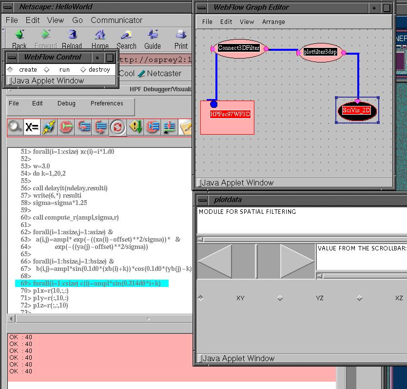The width and height of the screenshot is (407, 389).
Task: Open Netscape View menu
Action: coord(56,20)
